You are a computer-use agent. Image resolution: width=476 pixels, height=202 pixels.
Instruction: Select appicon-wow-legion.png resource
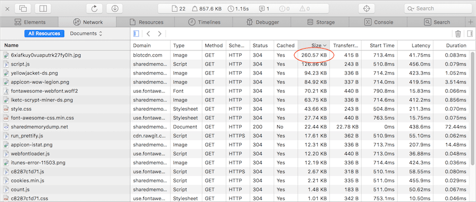235,82
